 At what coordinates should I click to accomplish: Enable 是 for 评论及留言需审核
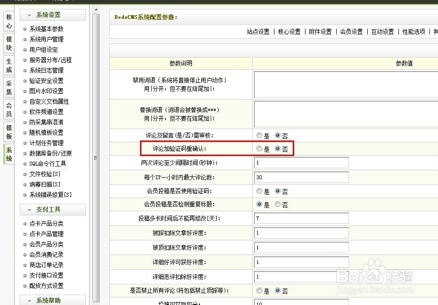click(259, 135)
